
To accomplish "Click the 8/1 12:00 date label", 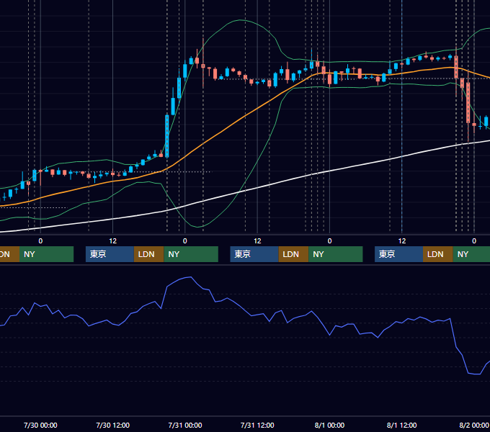I will (401, 425).
